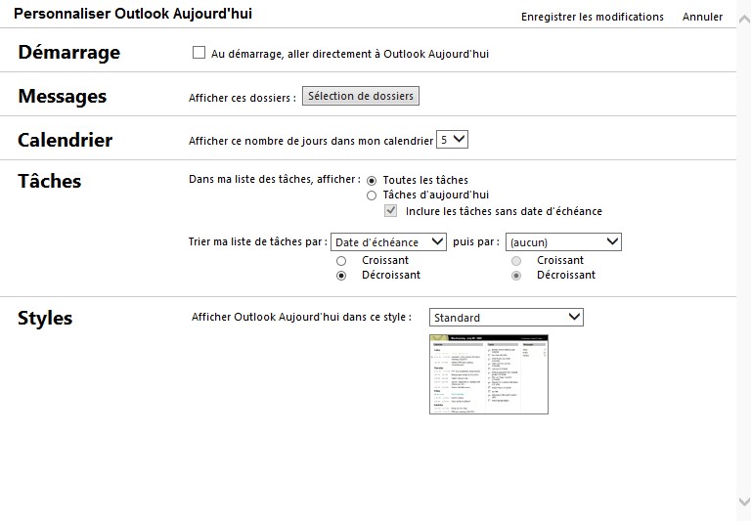Open the Date d'échéance sort dropdown
Viewport: 751px width, 521px height.
pyautogui.click(x=388, y=241)
